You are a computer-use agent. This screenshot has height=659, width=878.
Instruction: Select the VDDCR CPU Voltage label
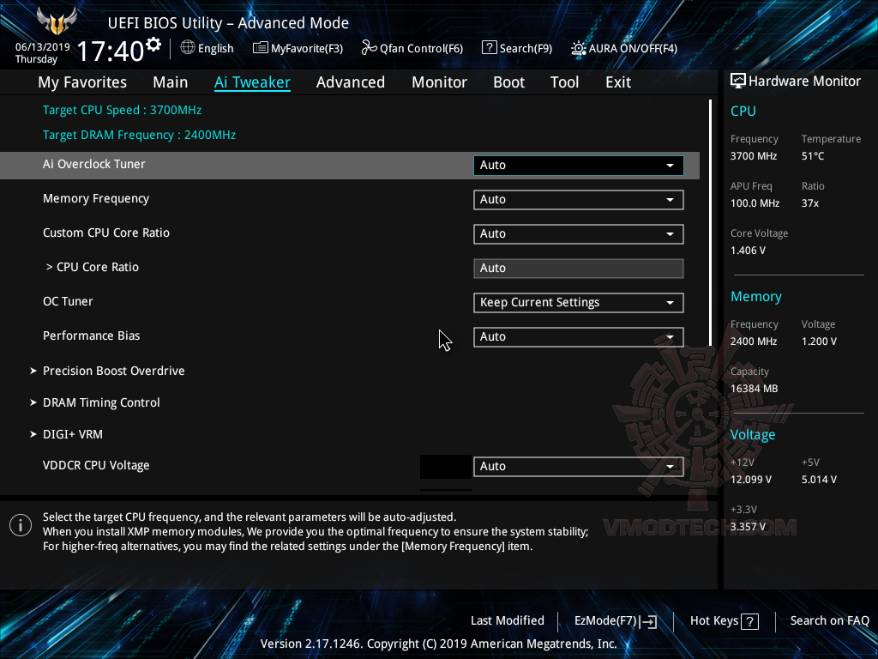[96, 466]
